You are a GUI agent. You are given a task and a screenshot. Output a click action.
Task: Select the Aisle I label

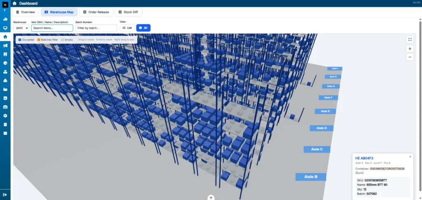point(335,69)
